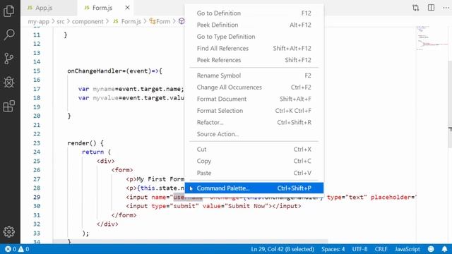
Task: Change encoding via UTF-8
Action: pos(359,249)
